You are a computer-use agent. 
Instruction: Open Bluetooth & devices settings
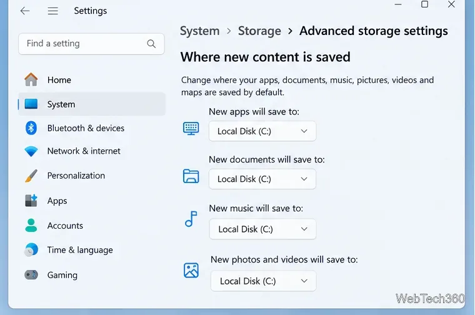point(91,128)
